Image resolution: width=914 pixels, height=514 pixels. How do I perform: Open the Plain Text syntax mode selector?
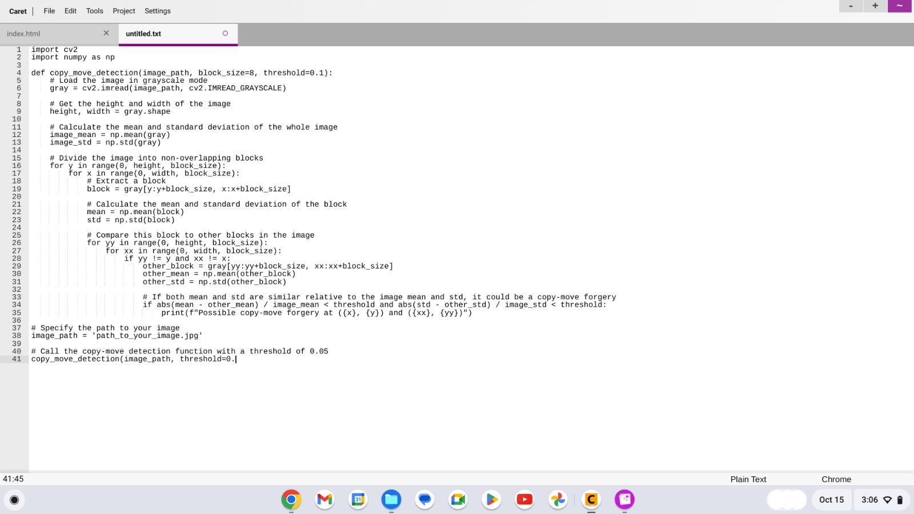(x=747, y=479)
